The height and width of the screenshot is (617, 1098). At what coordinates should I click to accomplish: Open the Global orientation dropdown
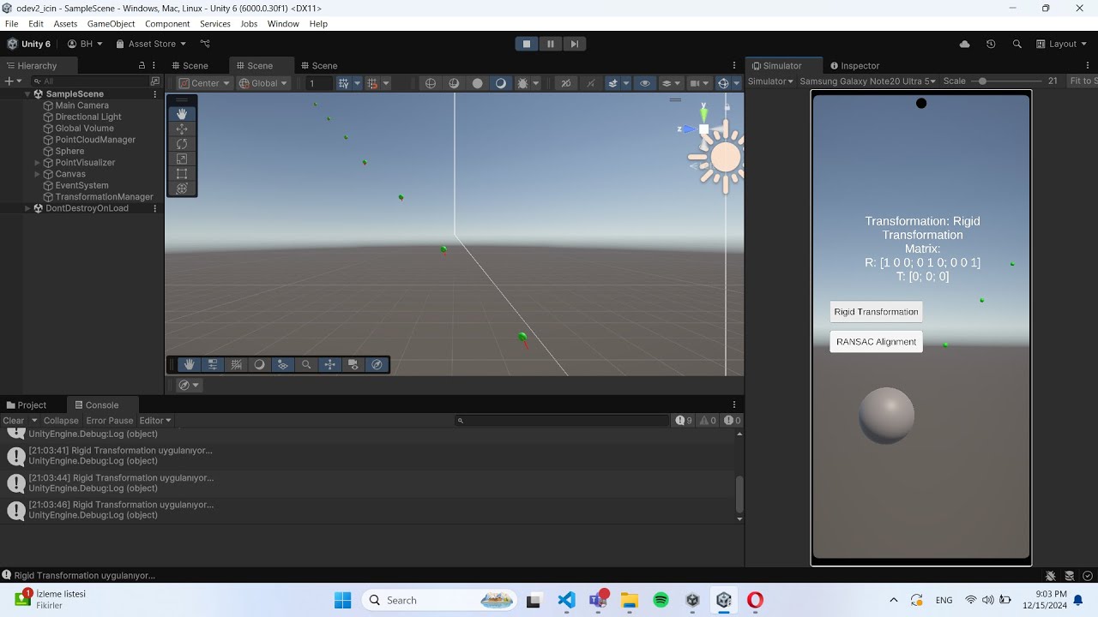click(263, 83)
